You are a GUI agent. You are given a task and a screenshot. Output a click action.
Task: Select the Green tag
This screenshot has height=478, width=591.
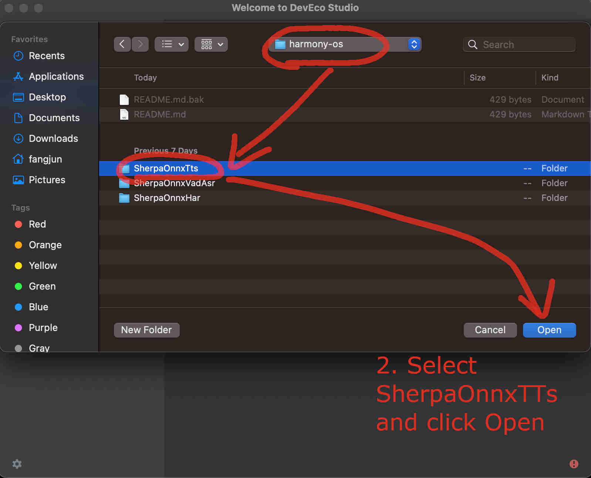[x=35, y=286]
